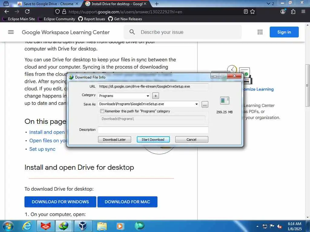Screen dimensions: 310x232
Task: Click the Description input field
Action: click(153, 130)
